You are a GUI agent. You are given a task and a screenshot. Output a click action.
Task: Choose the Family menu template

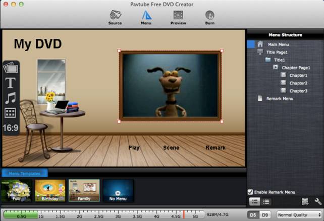pyautogui.click(x=84, y=191)
